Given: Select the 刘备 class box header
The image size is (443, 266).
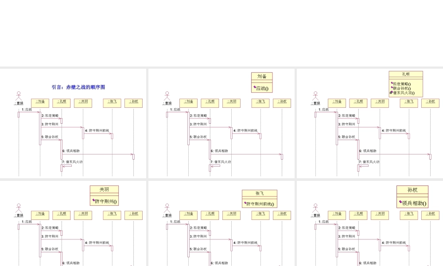Looking at the screenshot, I should (x=262, y=76).
